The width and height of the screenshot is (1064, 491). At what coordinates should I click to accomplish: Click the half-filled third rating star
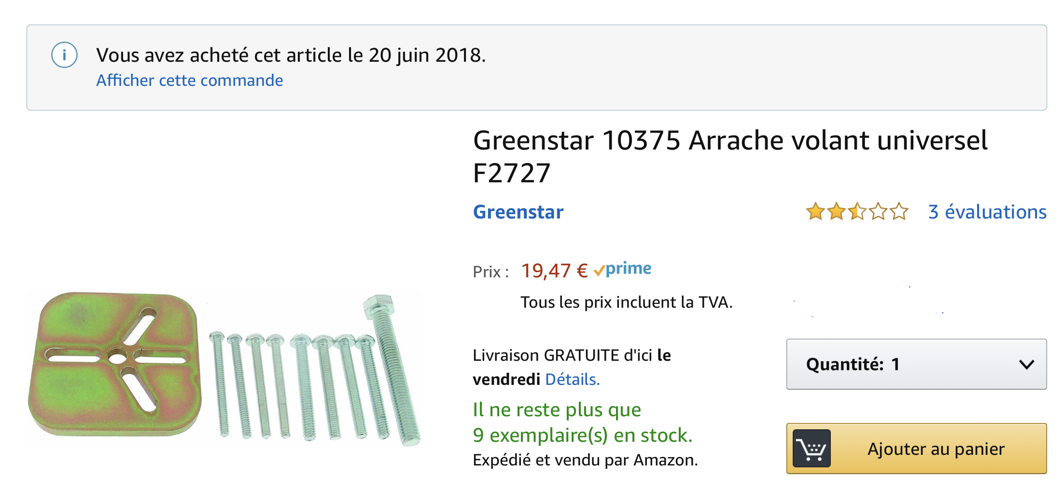coord(857,212)
